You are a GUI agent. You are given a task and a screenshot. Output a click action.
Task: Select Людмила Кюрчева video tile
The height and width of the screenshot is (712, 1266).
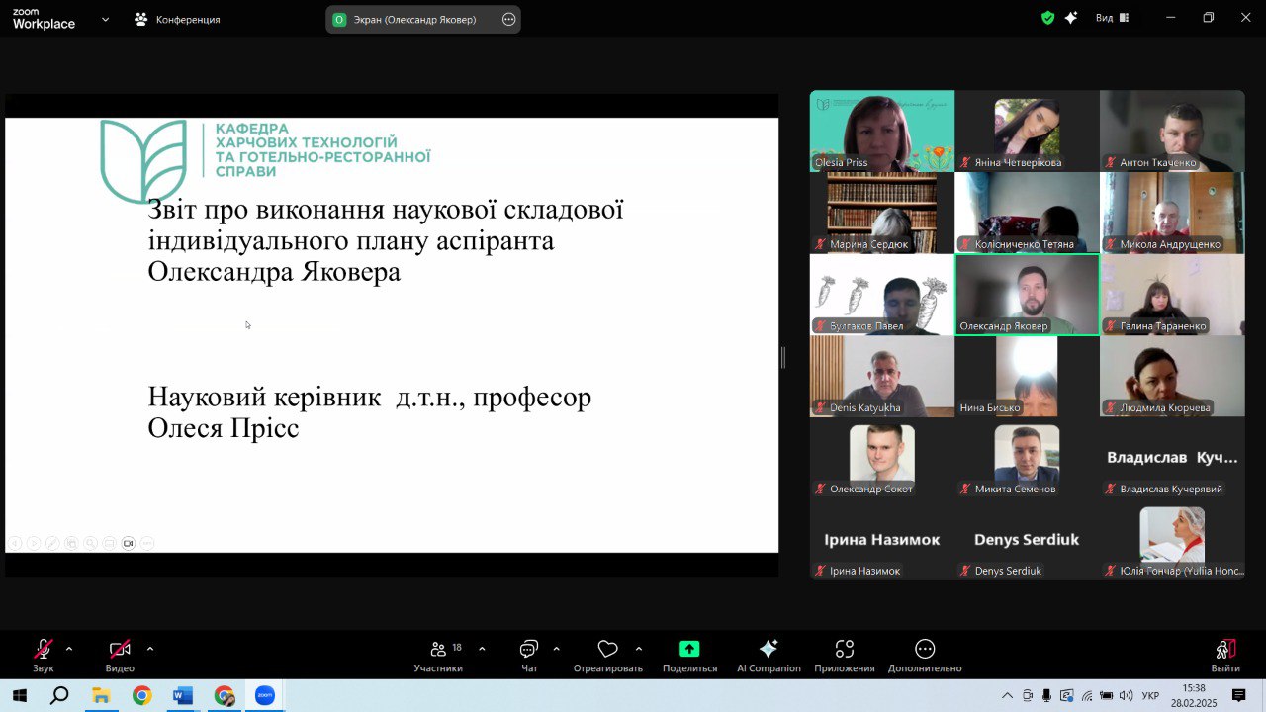point(1172,376)
